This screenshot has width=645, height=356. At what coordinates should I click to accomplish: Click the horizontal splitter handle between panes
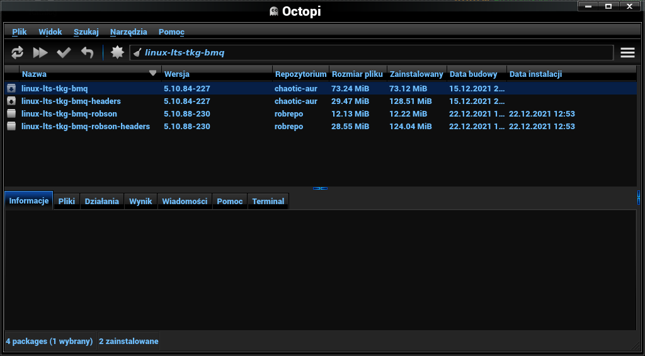coord(320,188)
